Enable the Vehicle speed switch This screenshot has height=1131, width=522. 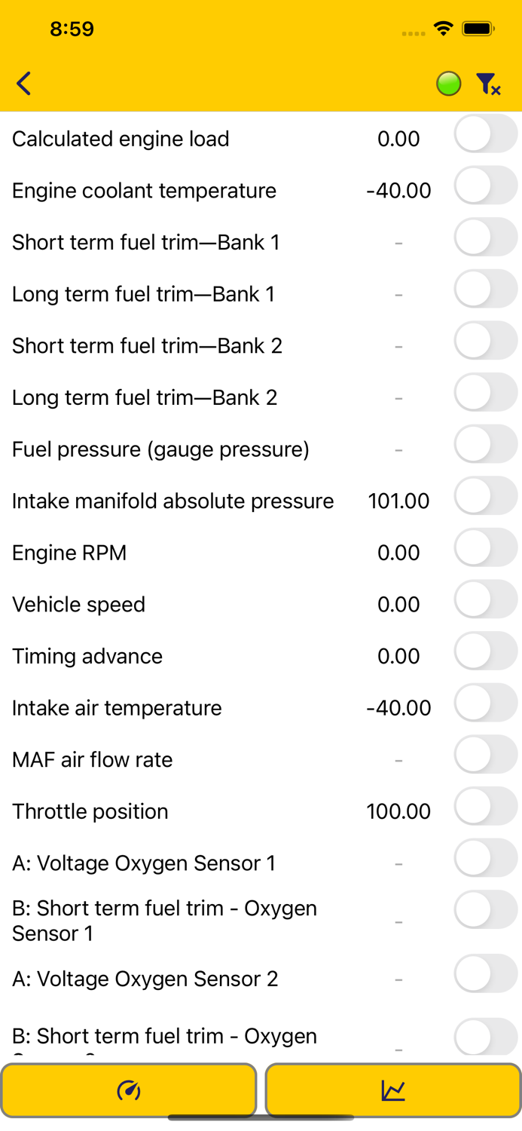click(x=485, y=599)
